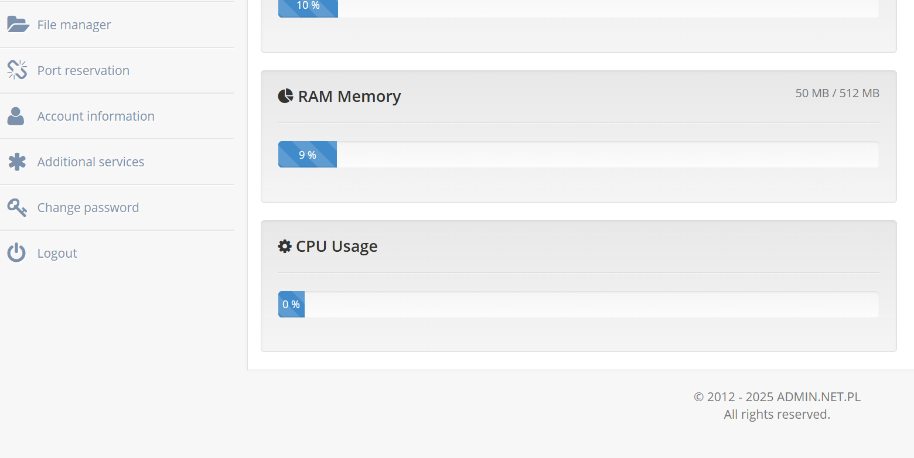Click the Additional services asterisk icon
The height and width of the screenshot is (458, 914).
pyautogui.click(x=17, y=162)
